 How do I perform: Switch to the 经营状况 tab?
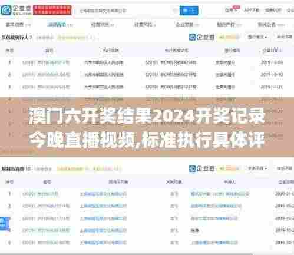coord(102,25)
